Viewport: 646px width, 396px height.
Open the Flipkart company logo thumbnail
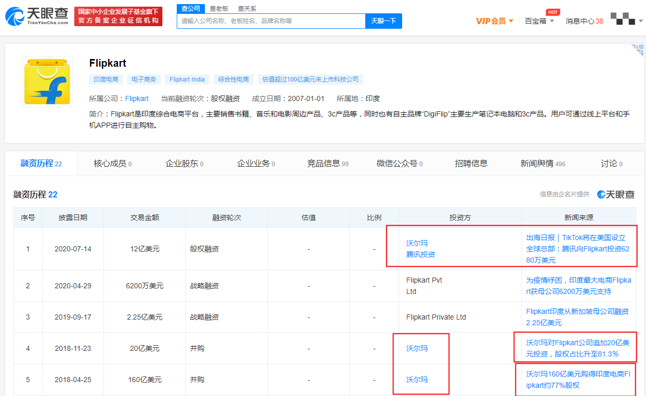click(x=47, y=82)
